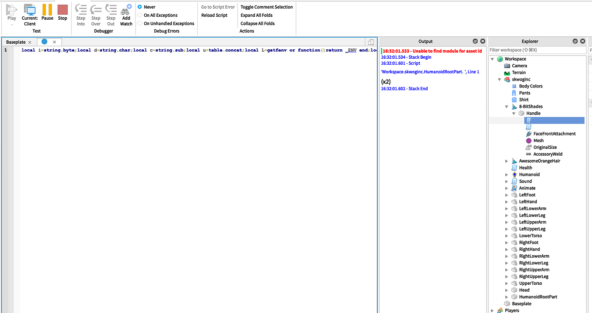
Task: Click Collapse All Folds
Action: point(257,24)
